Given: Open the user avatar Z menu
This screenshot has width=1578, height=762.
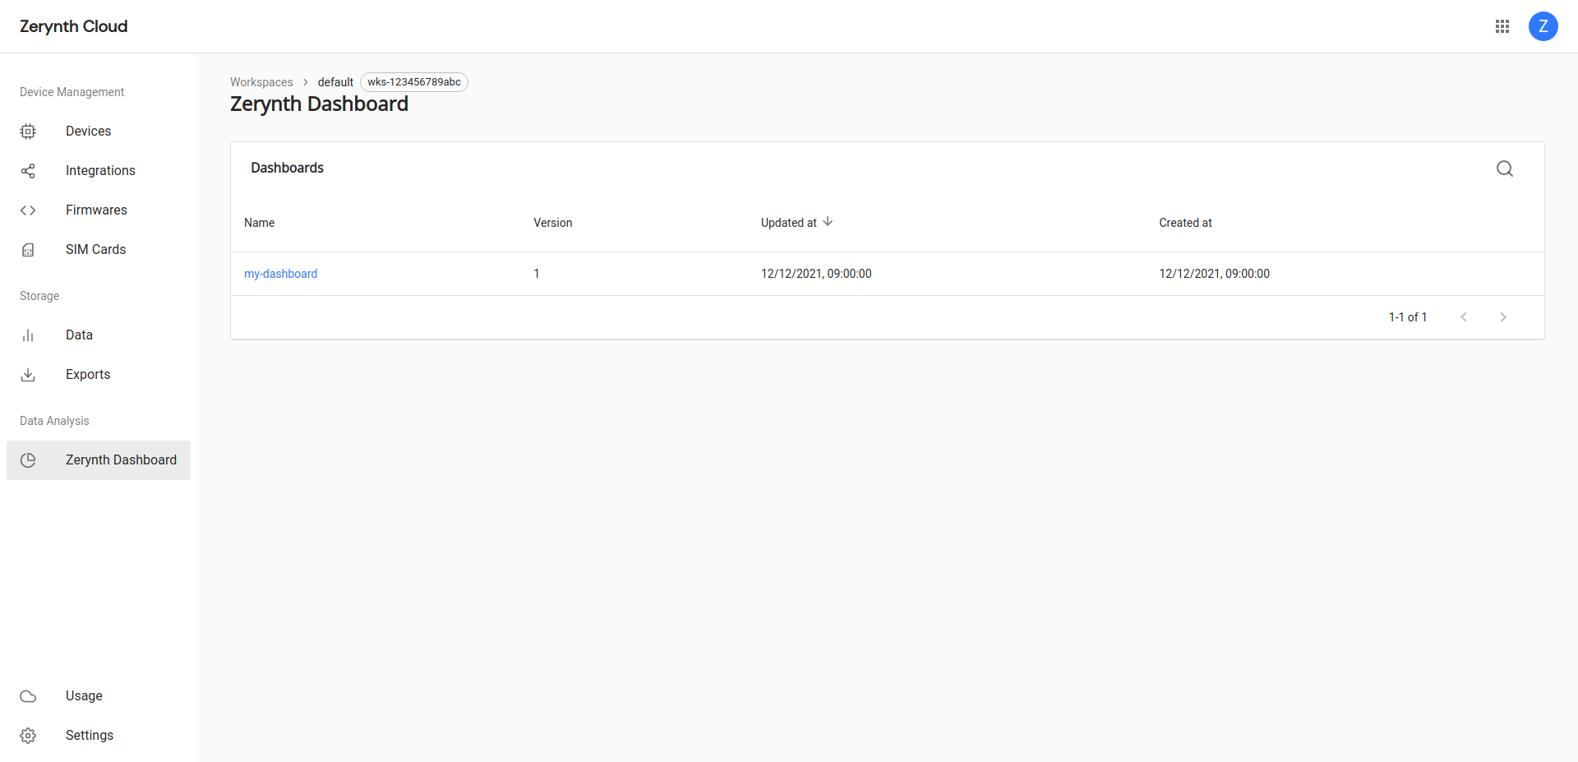Looking at the screenshot, I should [x=1543, y=26].
